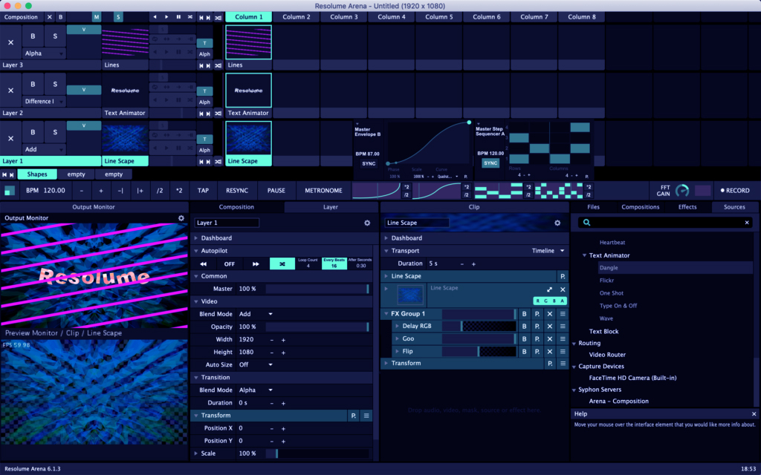Switch to the Effects tab
This screenshot has width=761, height=475.
point(687,207)
